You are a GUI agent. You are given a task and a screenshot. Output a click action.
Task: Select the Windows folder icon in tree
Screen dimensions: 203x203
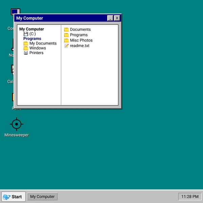[x=26, y=48]
